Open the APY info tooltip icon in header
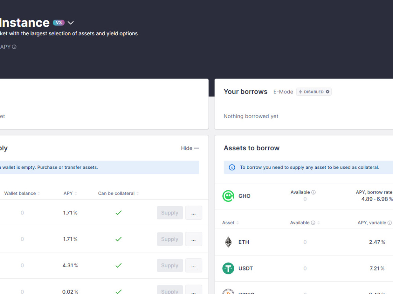This screenshot has width=393, height=294. click(14, 47)
